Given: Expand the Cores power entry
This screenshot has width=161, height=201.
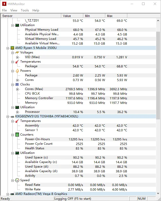Looking at the screenshot, I should [x=17, y=80].
